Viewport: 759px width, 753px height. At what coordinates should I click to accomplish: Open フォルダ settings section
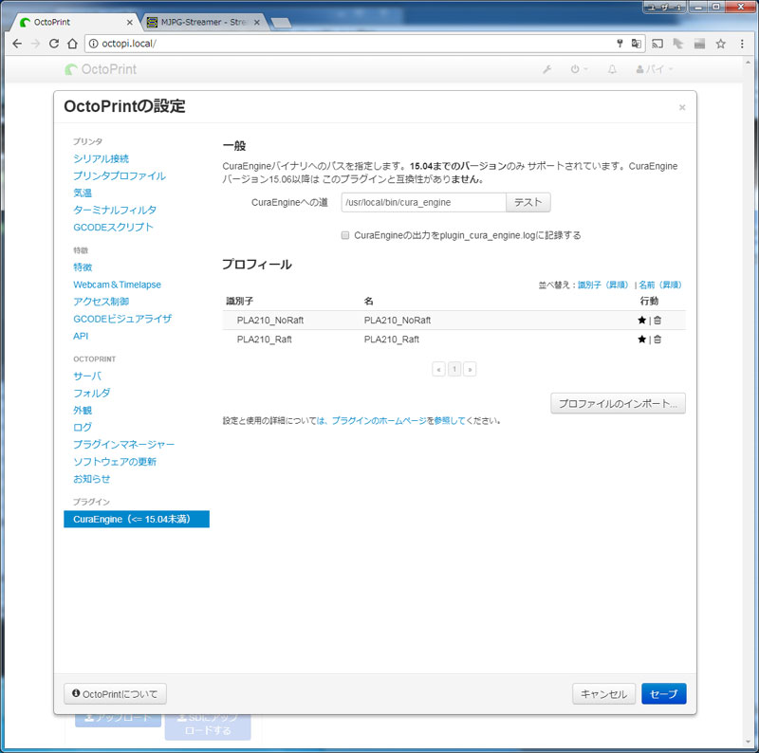coord(91,393)
